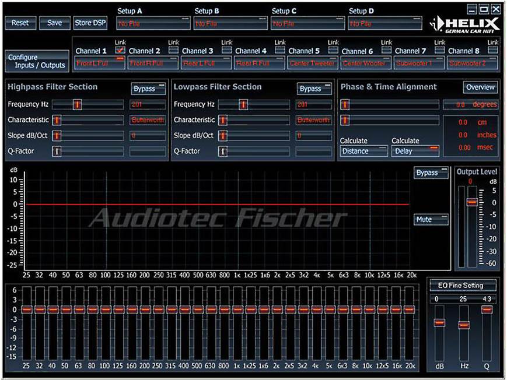Click the Lowpass Frequency Hz slider handle
This screenshot has height=380, width=507.
pos(243,104)
